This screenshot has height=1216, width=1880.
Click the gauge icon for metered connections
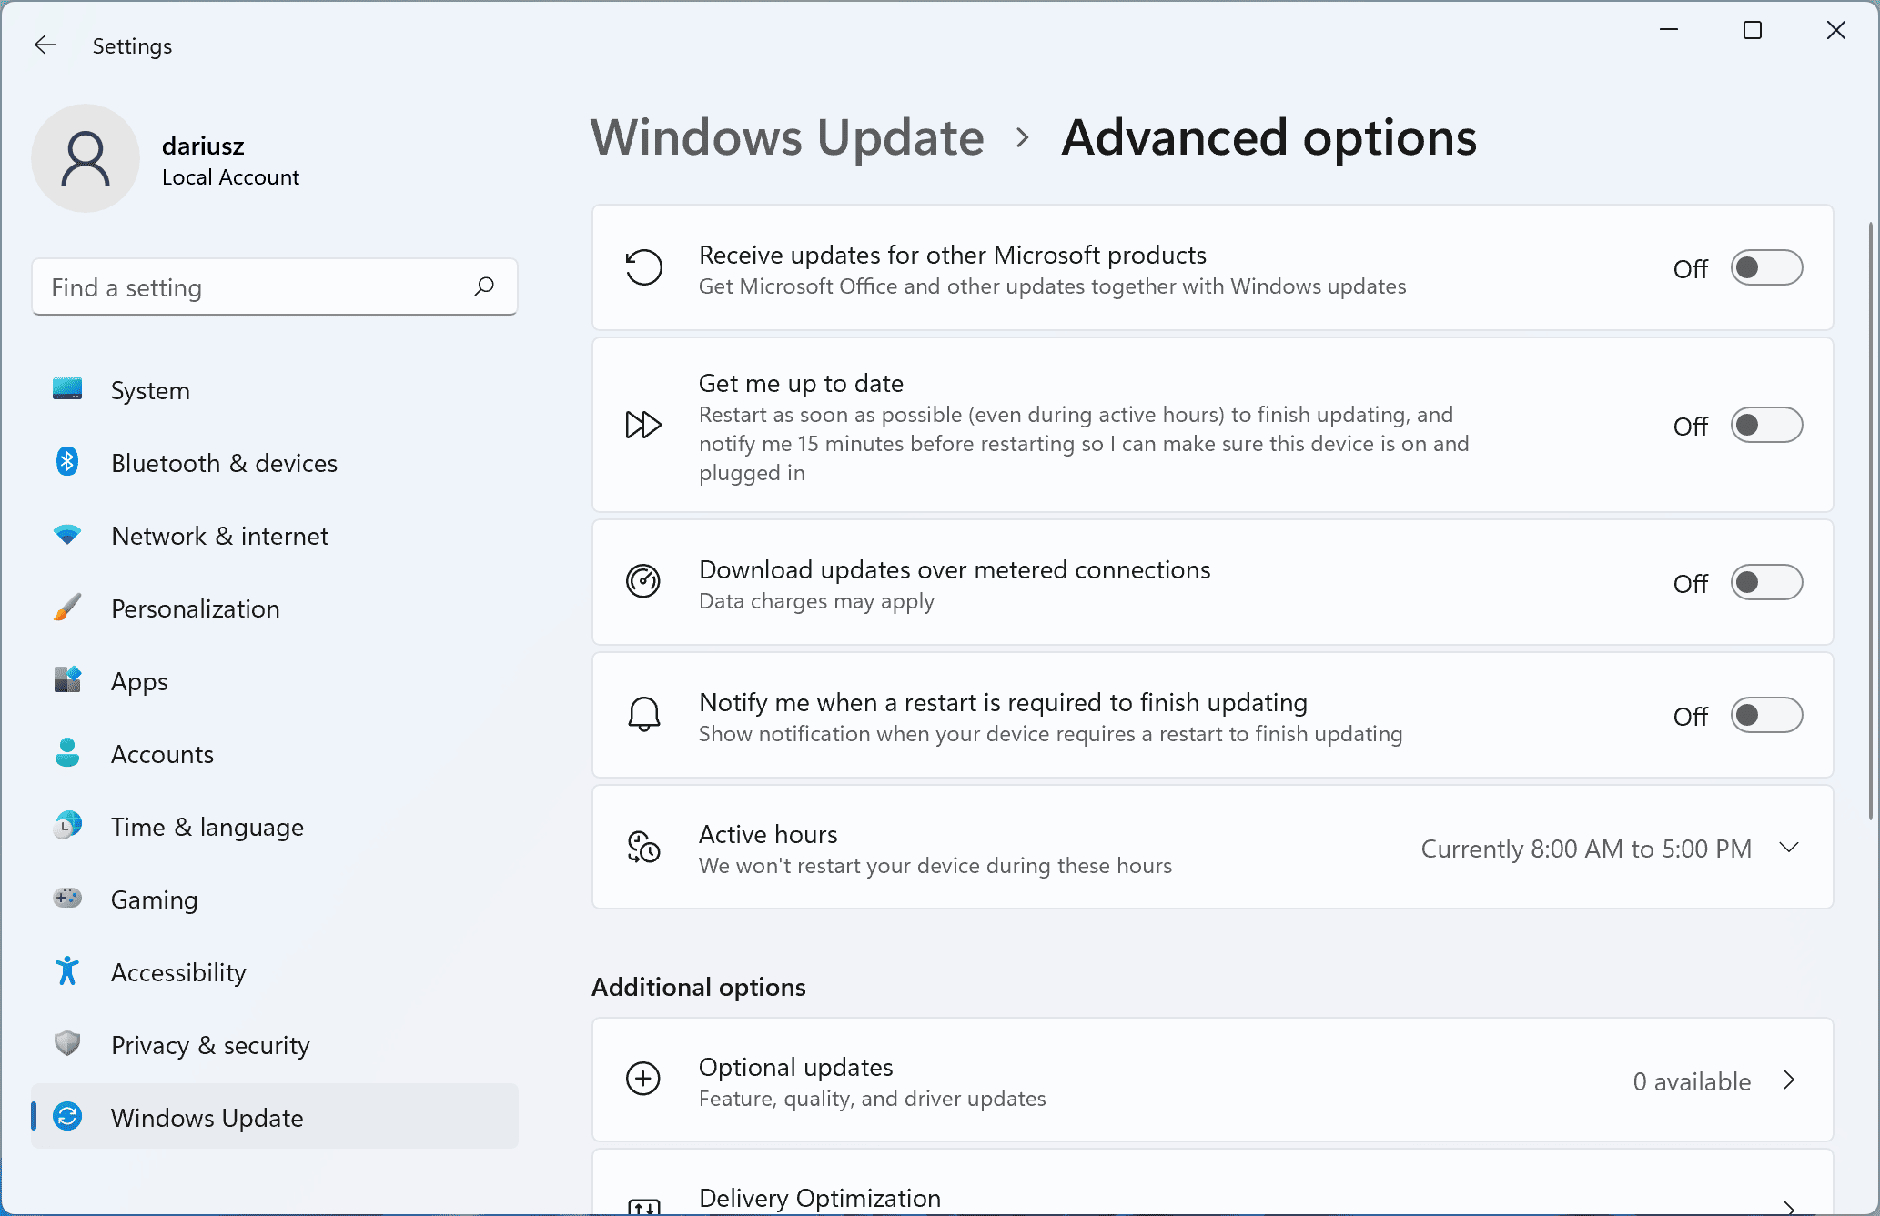[x=643, y=581]
